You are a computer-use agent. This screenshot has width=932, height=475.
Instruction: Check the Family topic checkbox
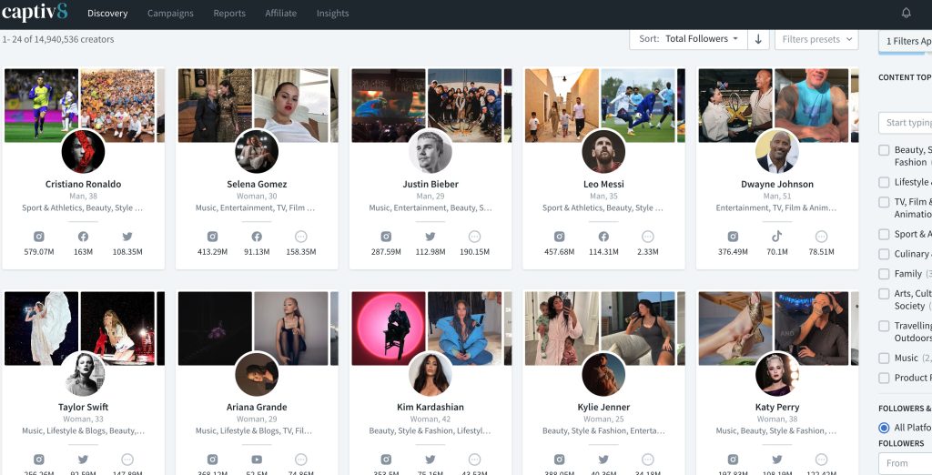tap(884, 274)
